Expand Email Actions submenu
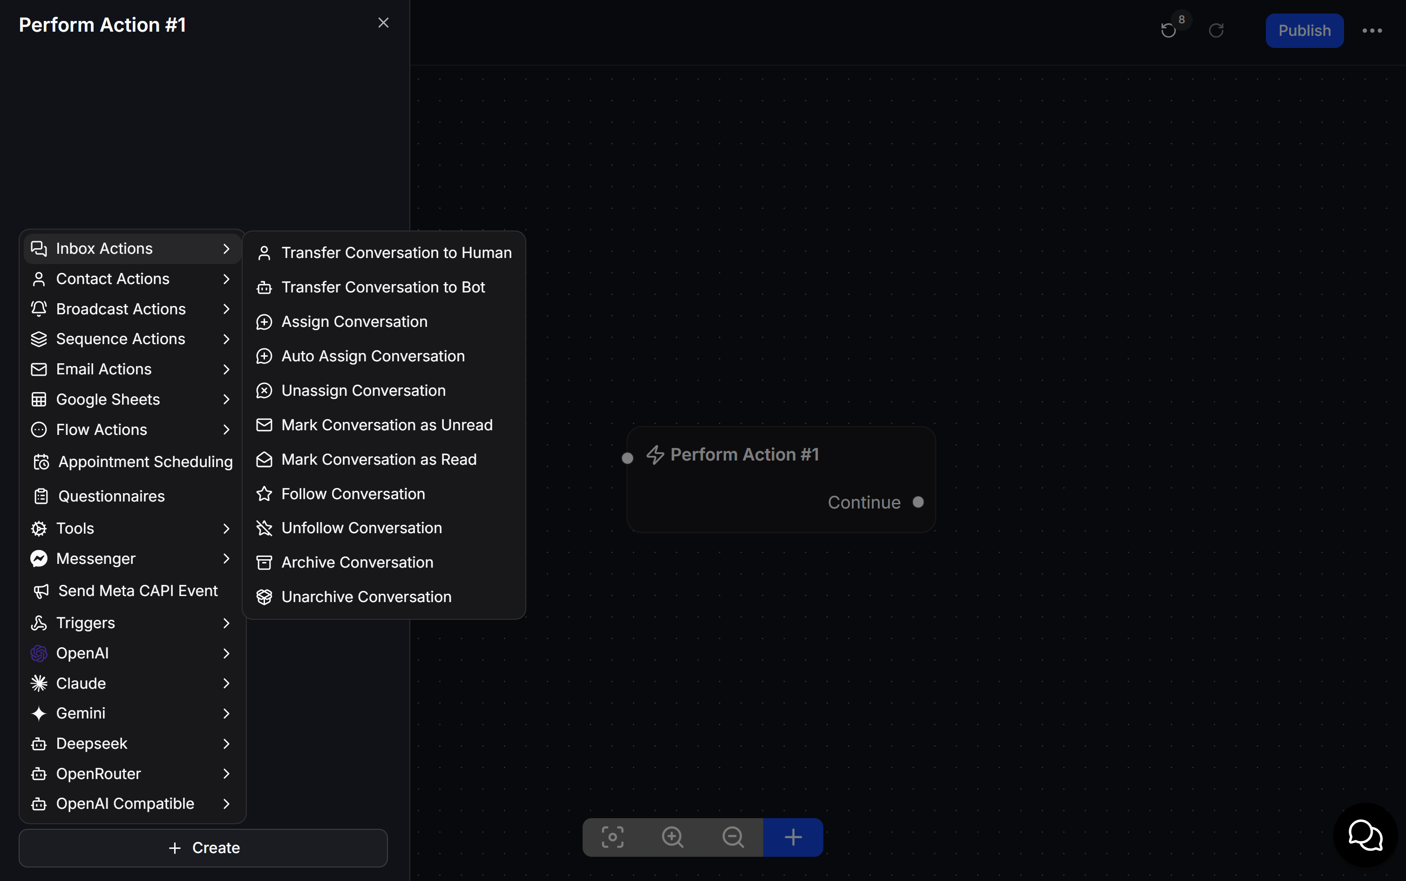Viewport: 1406px width, 881px height. click(x=132, y=369)
